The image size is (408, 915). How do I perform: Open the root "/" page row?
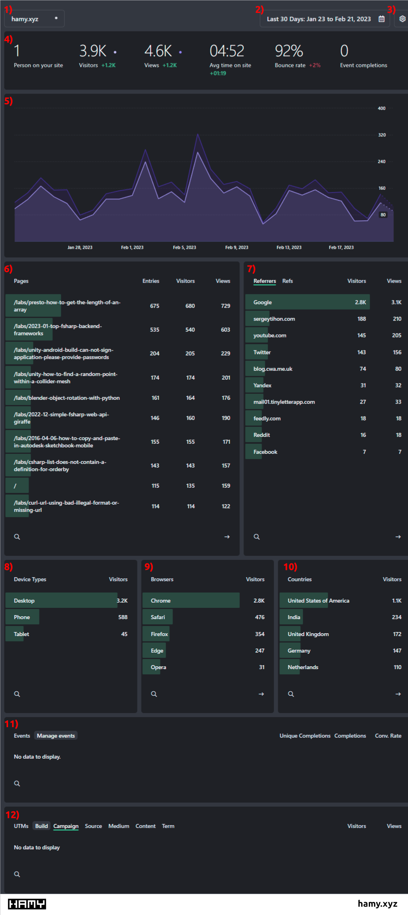click(122, 486)
